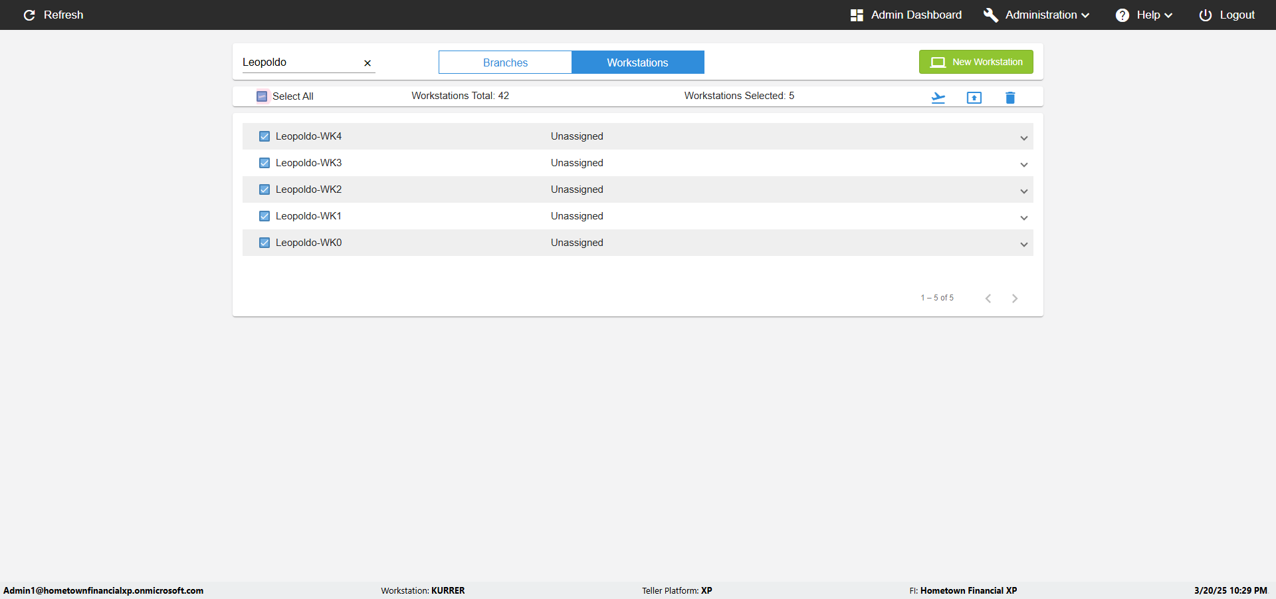Click 'FI: Hometown Financial XP' in the status bar

click(x=963, y=590)
